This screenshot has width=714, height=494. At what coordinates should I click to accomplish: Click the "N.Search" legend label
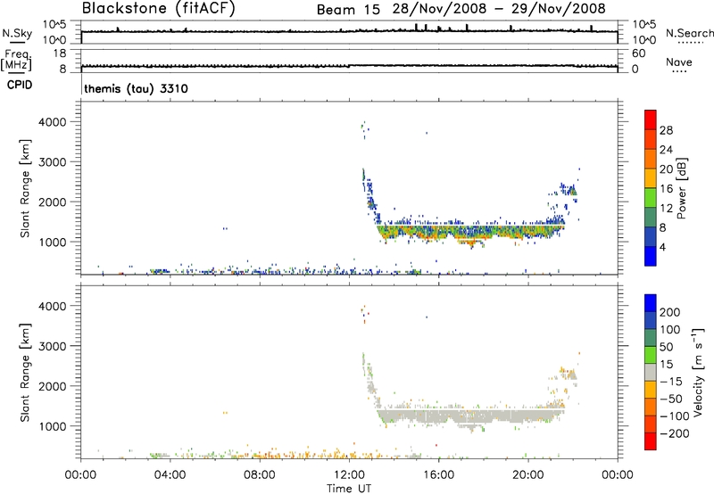pyautogui.click(x=689, y=33)
